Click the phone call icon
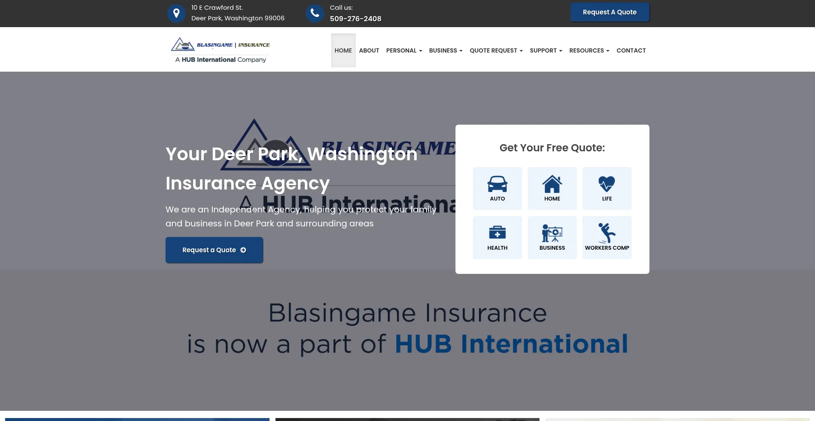Image resolution: width=815 pixels, height=421 pixels. click(315, 14)
